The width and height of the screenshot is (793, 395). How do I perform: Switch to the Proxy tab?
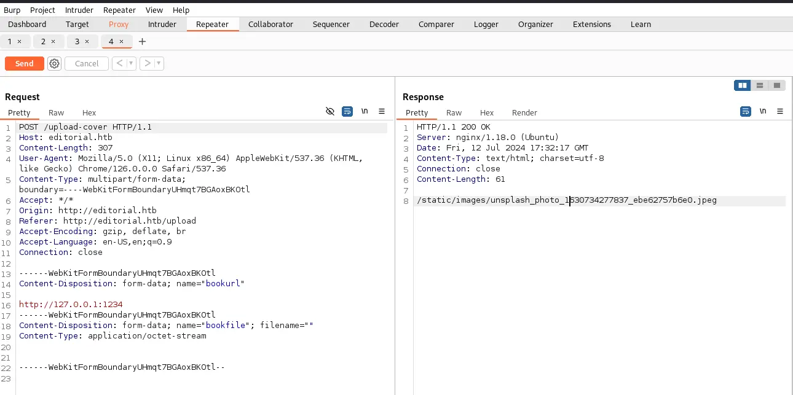pos(119,25)
